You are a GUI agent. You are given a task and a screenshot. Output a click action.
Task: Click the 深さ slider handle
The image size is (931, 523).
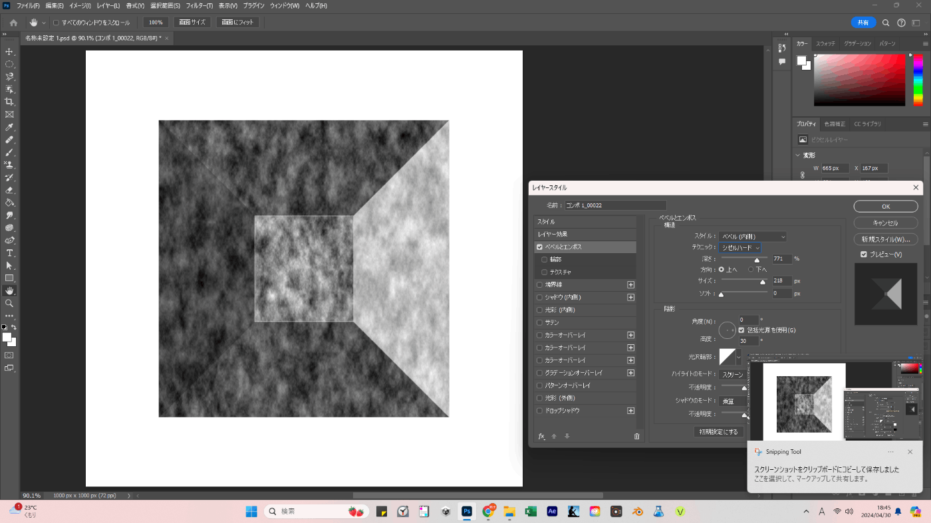pyautogui.click(x=757, y=260)
